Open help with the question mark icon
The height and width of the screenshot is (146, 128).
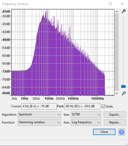tap(121, 132)
